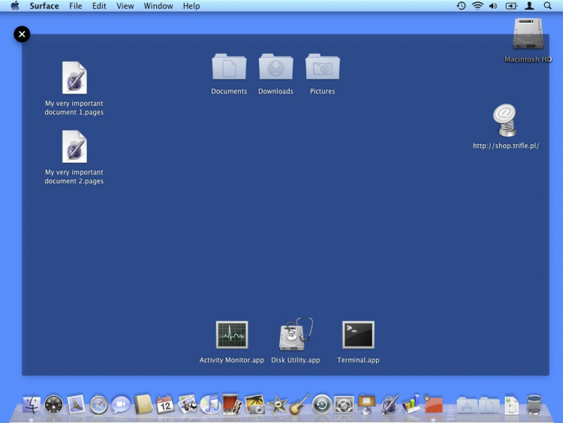563x423 pixels.
Task: Expand the Wi-Fi status menu
Action: [x=477, y=6]
